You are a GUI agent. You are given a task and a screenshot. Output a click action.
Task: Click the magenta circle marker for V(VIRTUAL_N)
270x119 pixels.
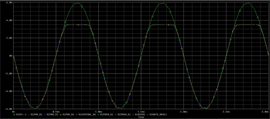(77, 114)
